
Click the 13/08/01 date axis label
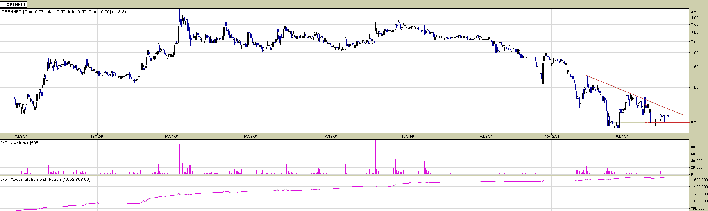pos(20,136)
